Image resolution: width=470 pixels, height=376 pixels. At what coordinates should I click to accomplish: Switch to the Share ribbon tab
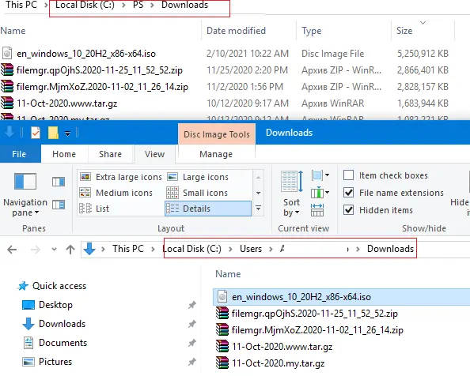tap(110, 154)
